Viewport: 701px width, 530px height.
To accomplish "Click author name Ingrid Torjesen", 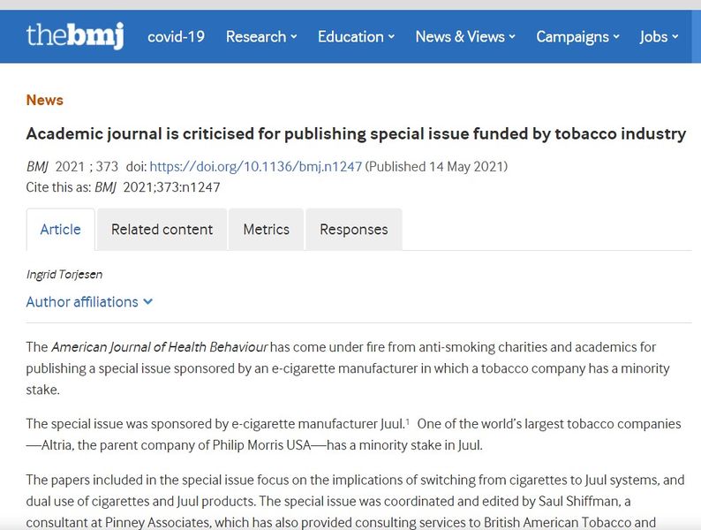I will (x=64, y=275).
